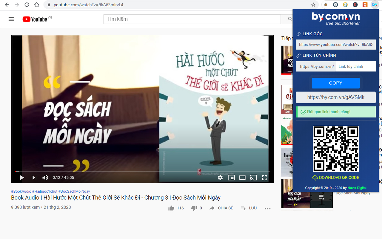Click the by.com.vn extension icon in toolbar
The height and width of the screenshot is (239, 382).
(x=375, y=4)
